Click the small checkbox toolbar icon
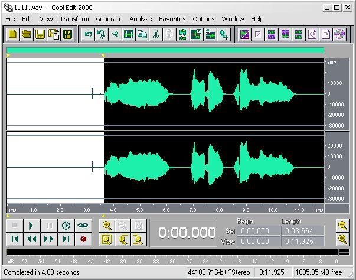The image size is (356, 280). (258, 34)
